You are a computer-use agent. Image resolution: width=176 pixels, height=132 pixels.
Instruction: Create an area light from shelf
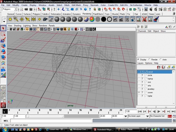(33, 19)
